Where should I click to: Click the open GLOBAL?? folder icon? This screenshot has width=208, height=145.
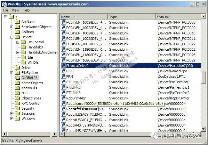[x=17, y=78]
